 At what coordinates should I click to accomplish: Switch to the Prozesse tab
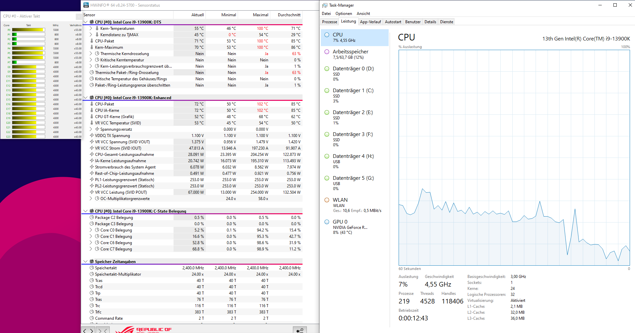(x=329, y=22)
